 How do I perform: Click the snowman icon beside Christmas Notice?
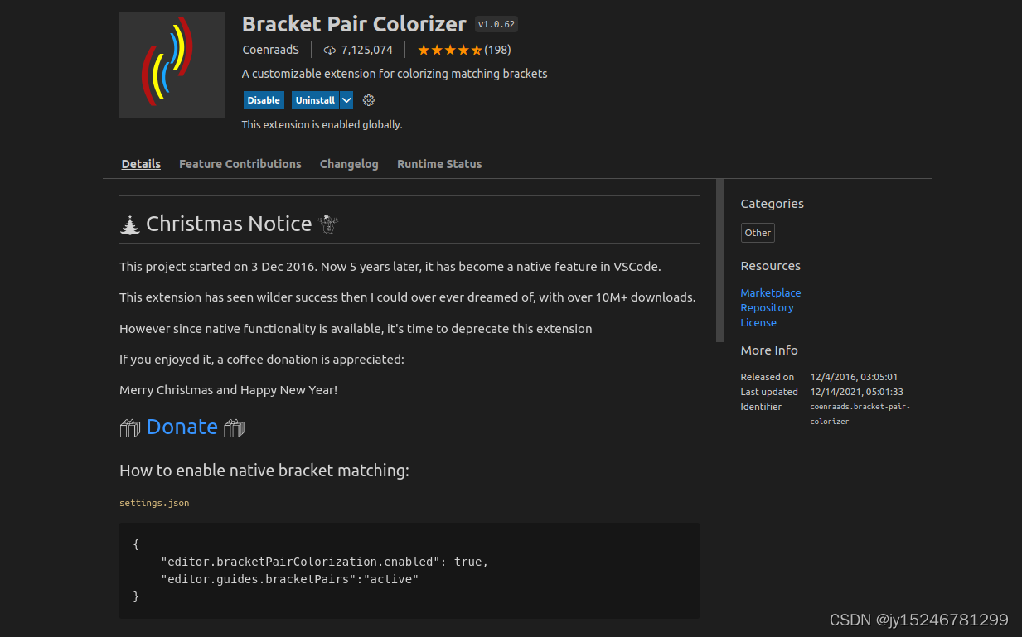click(329, 224)
